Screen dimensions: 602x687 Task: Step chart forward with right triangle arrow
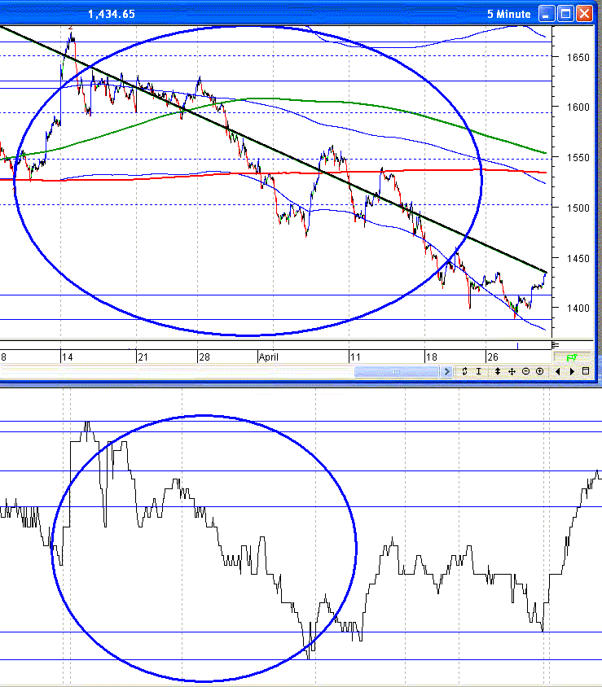tap(572, 371)
